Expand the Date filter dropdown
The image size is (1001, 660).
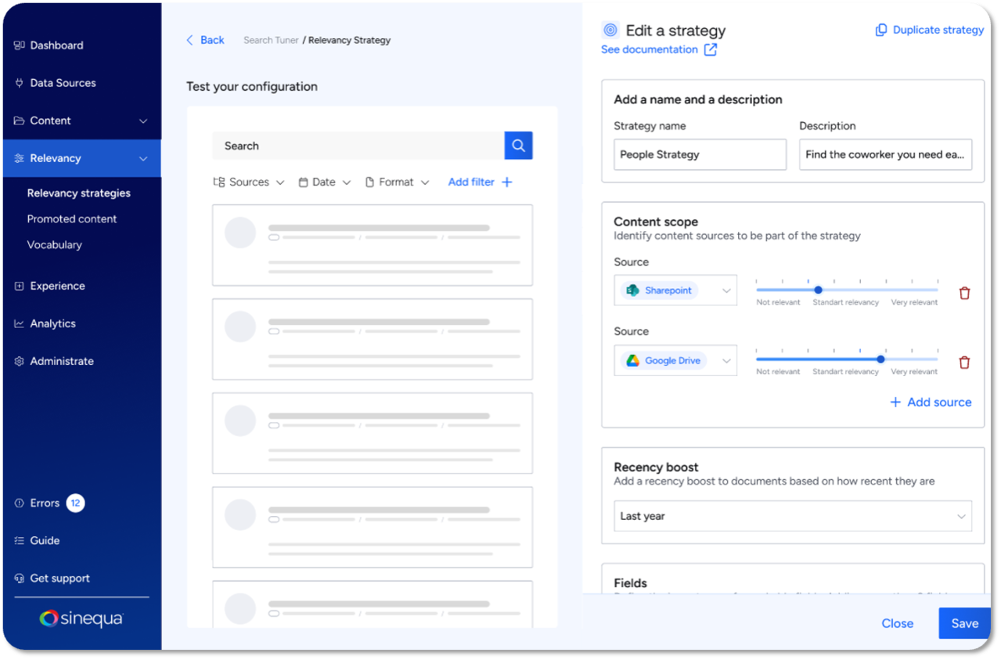324,182
